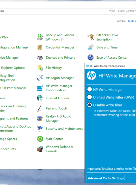The width and height of the screenshot is (136, 185).
Task: Open Windows Defender Firewall icon
Action: point(40,149)
